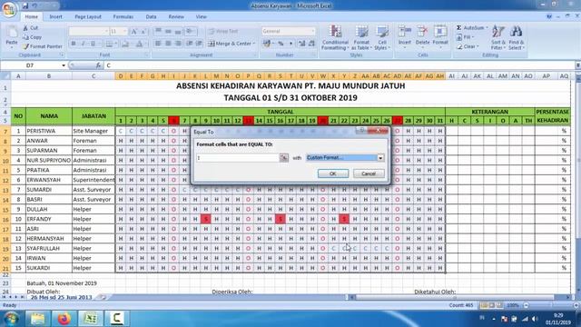581x327 pixels.
Task: Open the General number format dropdown
Action: pos(313,31)
